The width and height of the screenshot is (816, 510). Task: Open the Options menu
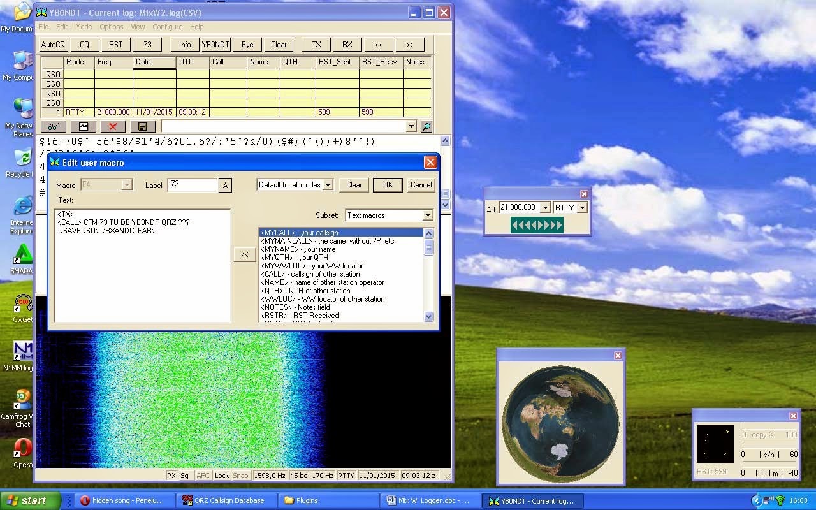[x=111, y=27]
